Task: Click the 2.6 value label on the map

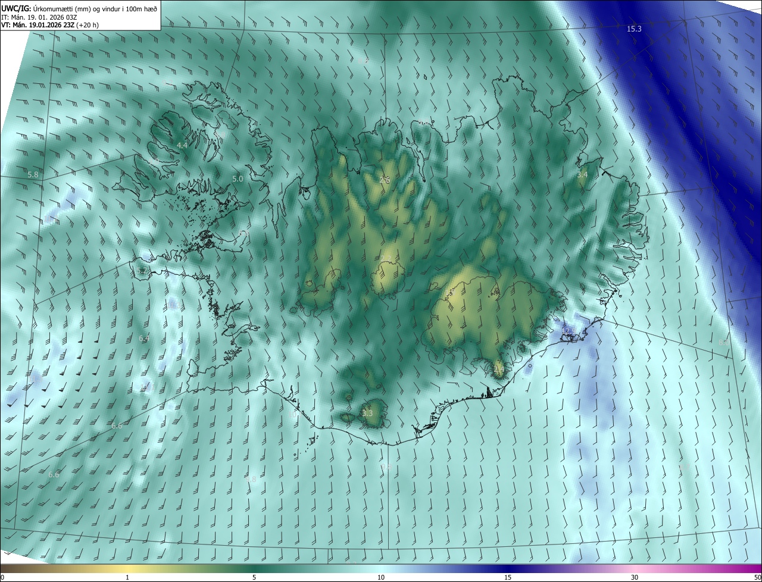Action: pos(385,180)
